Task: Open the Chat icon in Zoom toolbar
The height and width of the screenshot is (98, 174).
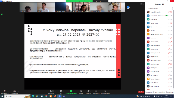Action: pyautogui.click(x=61, y=91)
